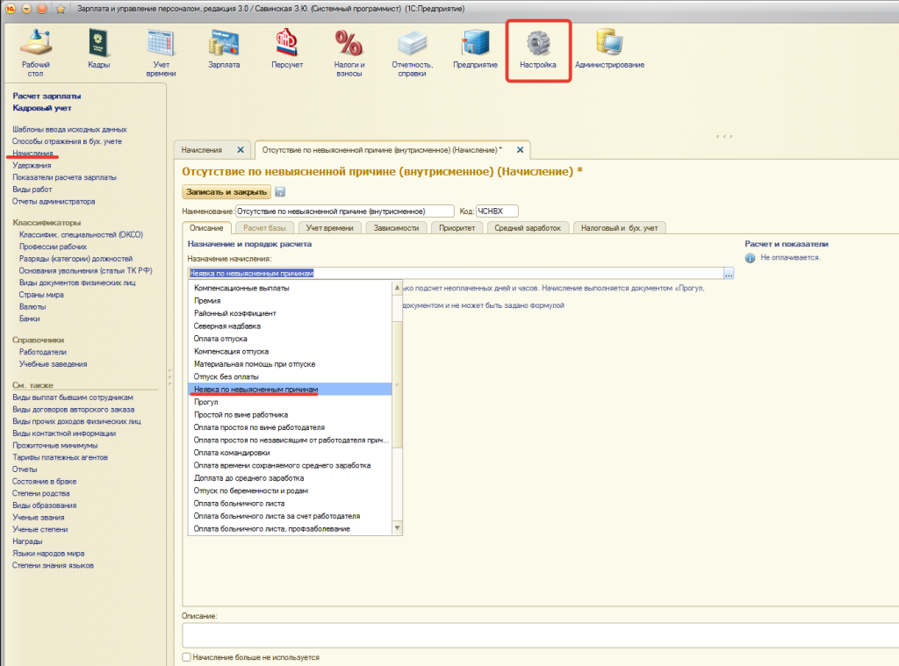
Task: Open Прожиточные минимумы link
Action: 55,446
